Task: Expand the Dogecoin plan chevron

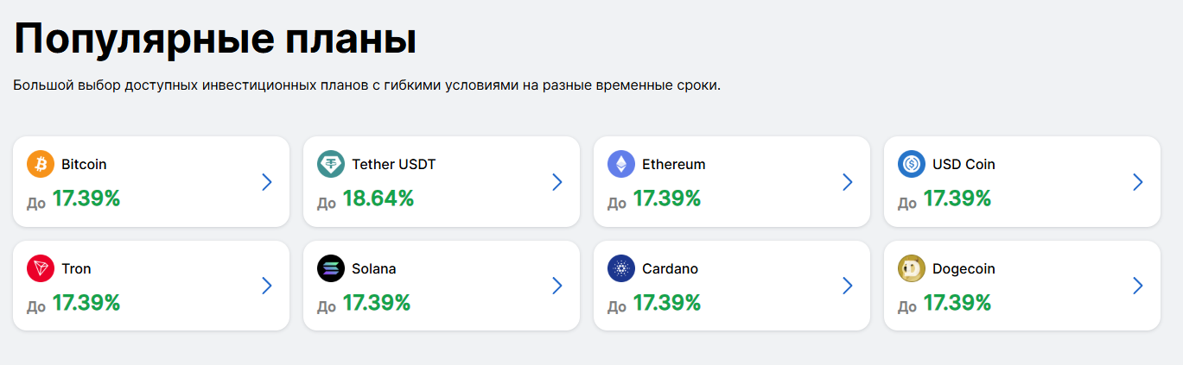Action: (x=1138, y=286)
